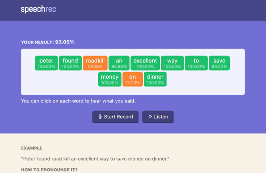Select the "excellent" word chip
This screenshot has height=173, width=266.
point(145,63)
